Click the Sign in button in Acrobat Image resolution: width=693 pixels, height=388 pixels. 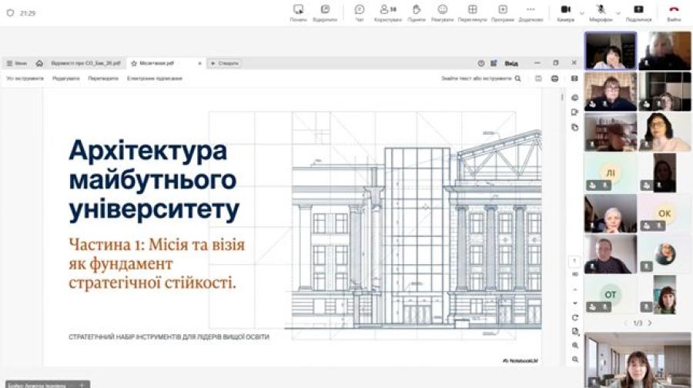coord(511,63)
